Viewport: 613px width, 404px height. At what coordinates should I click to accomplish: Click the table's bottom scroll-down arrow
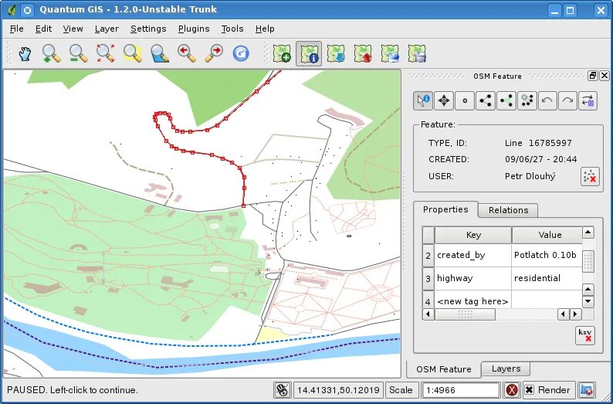pyautogui.click(x=588, y=301)
